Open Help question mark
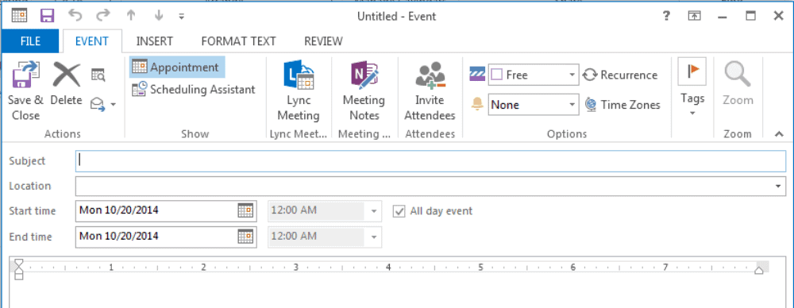 pyautogui.click(x=666, y=16)
